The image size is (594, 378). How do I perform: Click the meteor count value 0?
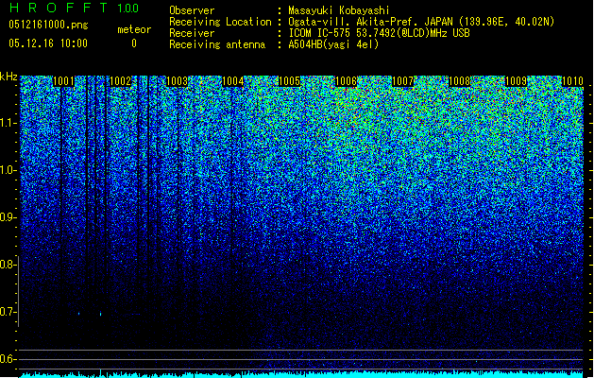[x=134, y=43]
